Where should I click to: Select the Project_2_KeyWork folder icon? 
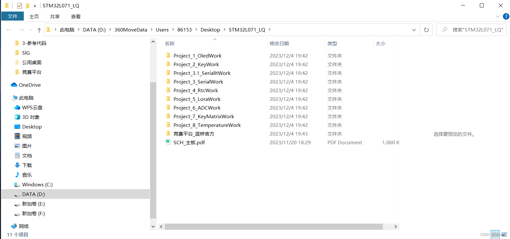coord(168,64)
